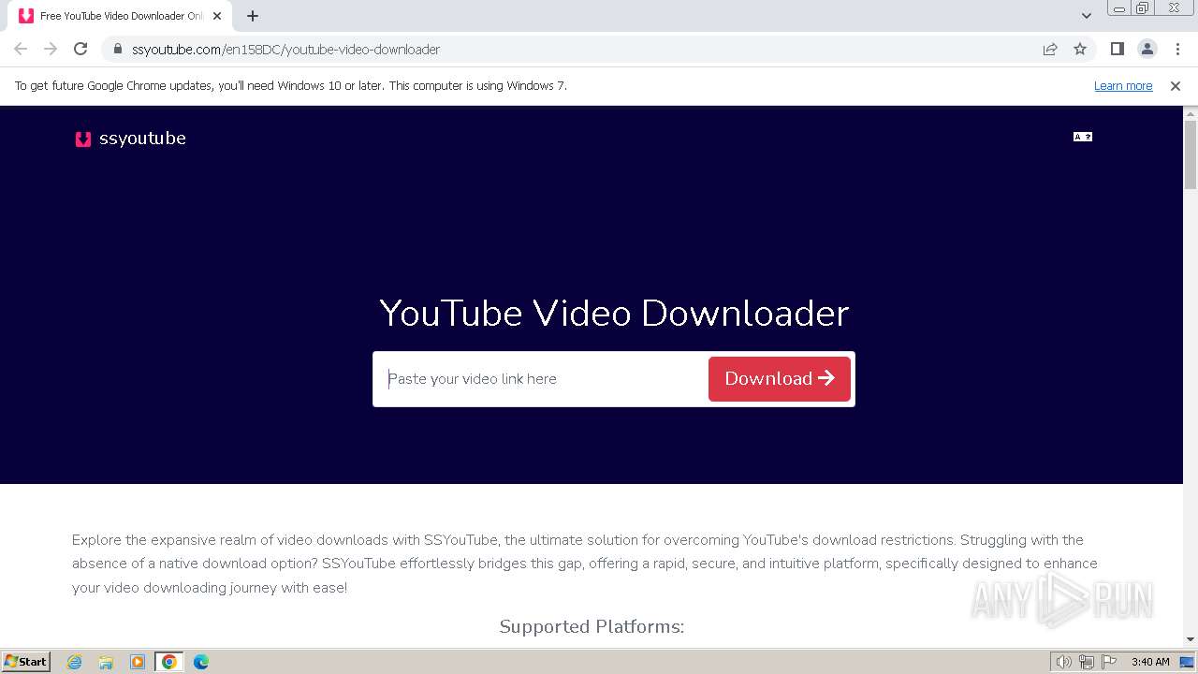The image size is (1198, 674).
Task: Click the red Download button
Action: click(780, 379)
